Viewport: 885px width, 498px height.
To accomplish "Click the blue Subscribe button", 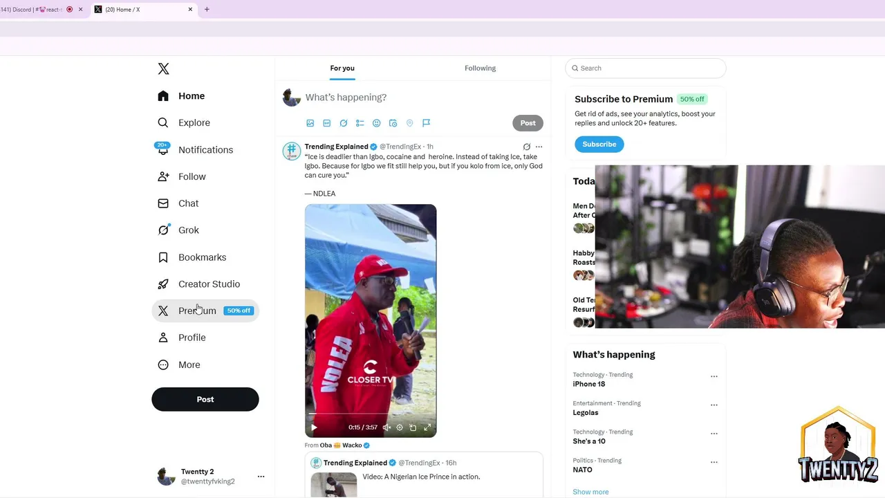I will (x=599, y=144).
